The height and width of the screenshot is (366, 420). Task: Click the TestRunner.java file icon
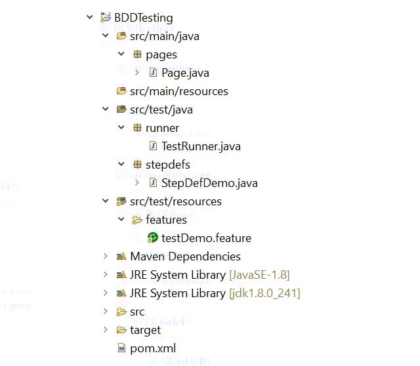(153, 146)
